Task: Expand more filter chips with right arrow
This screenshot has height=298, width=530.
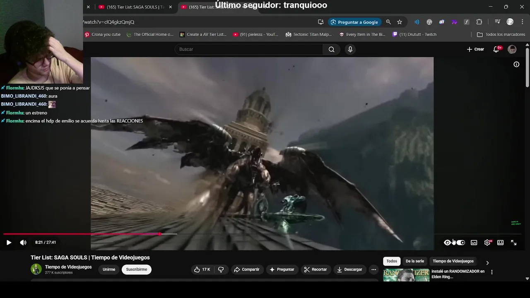Action: tap(487, 263)
